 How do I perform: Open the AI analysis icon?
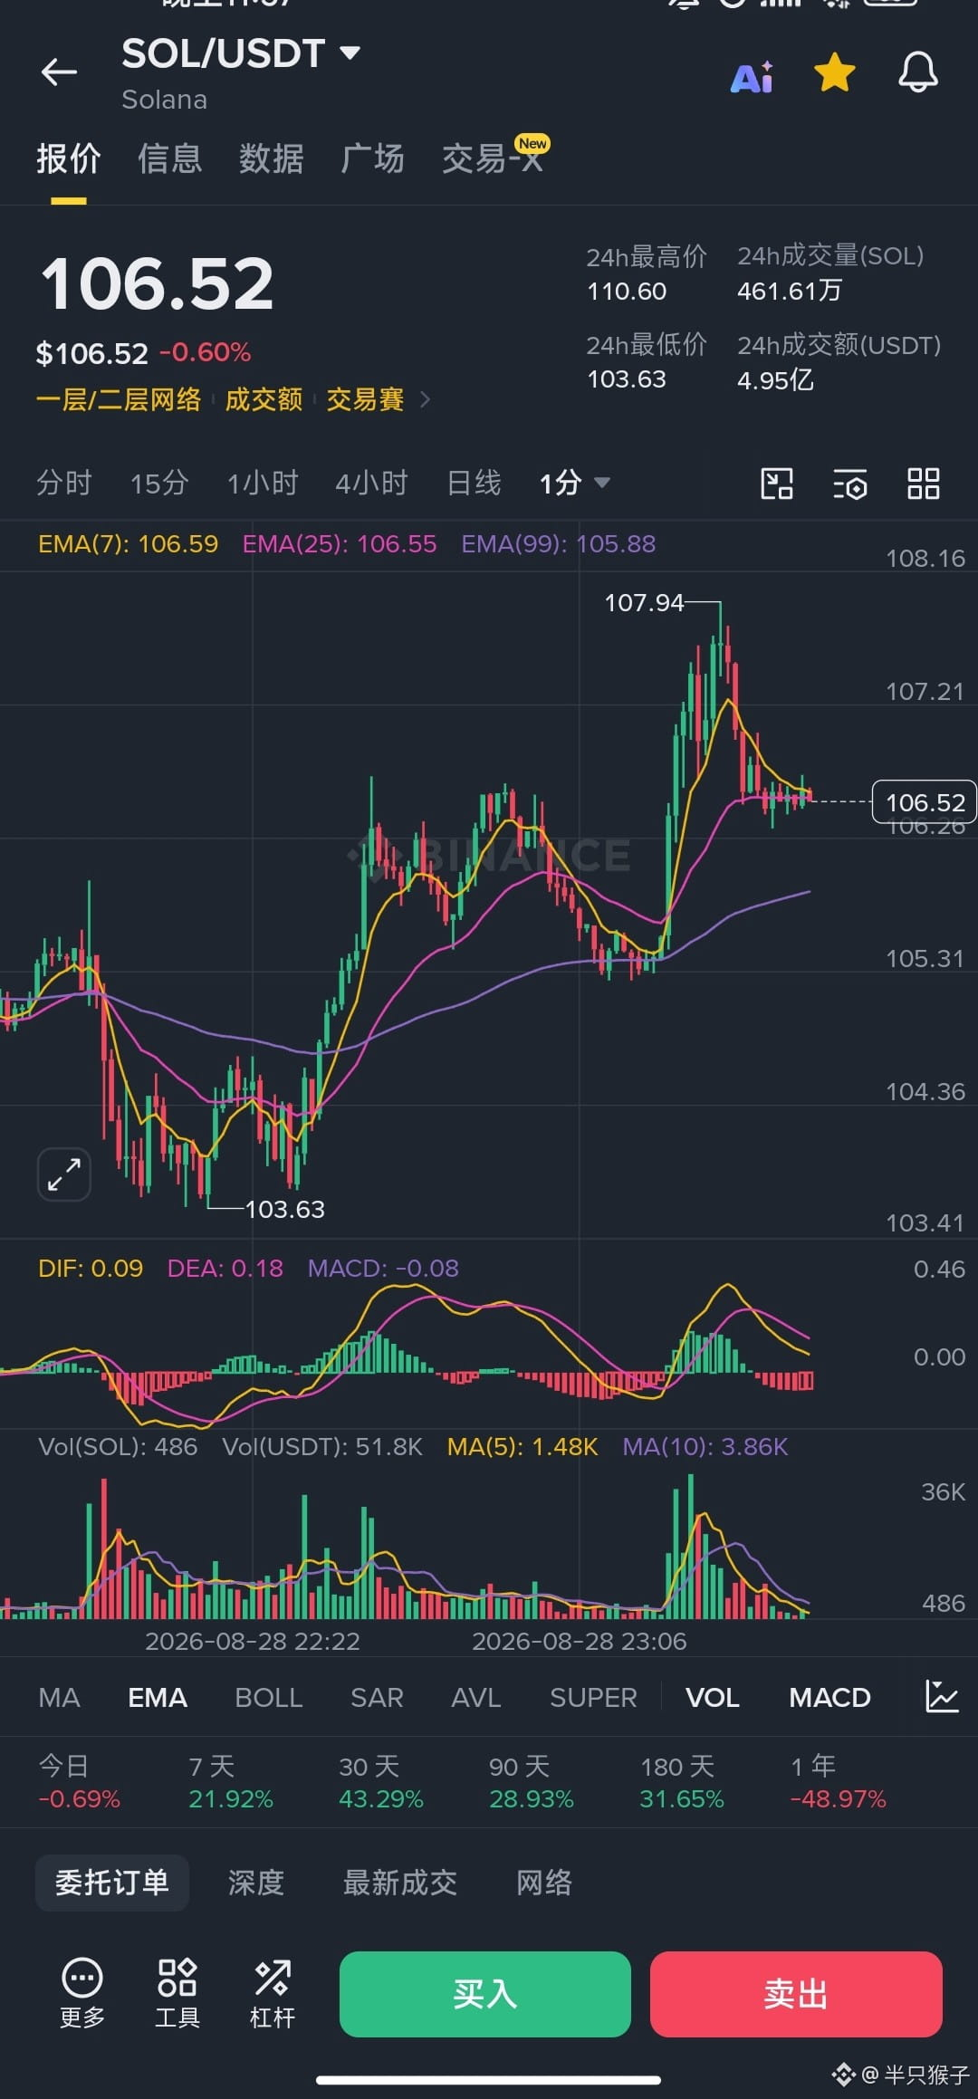752,77
